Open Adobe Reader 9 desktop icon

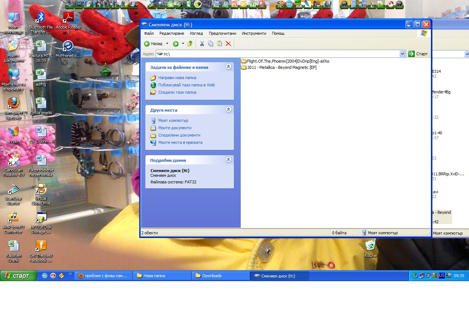68,23
